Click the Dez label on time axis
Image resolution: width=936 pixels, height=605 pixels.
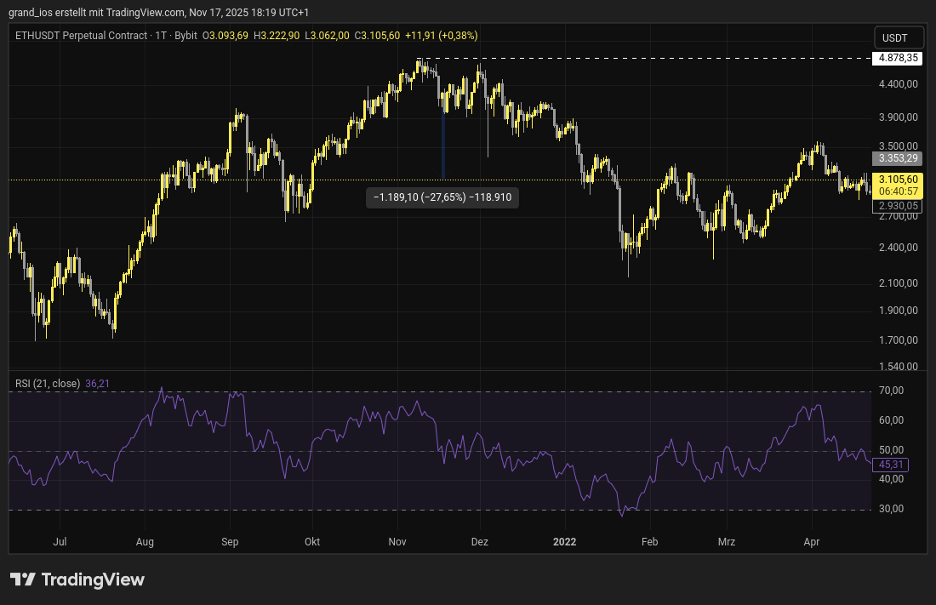[x=480, y=542]
